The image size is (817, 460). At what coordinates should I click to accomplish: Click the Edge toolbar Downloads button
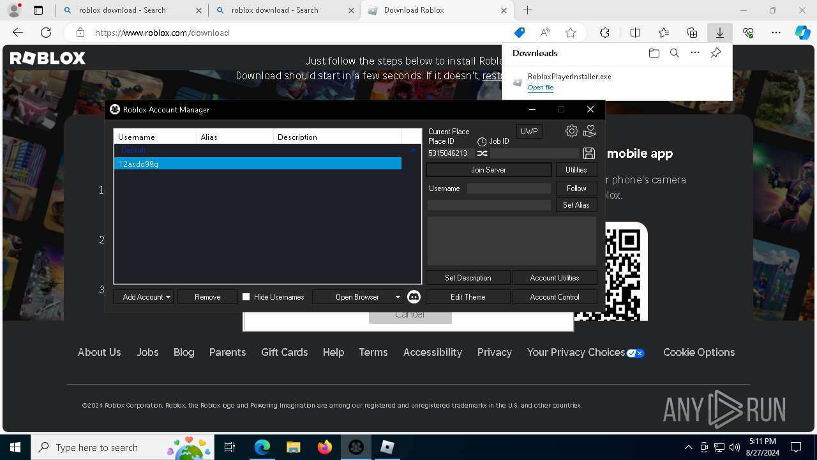click(720, 33)
